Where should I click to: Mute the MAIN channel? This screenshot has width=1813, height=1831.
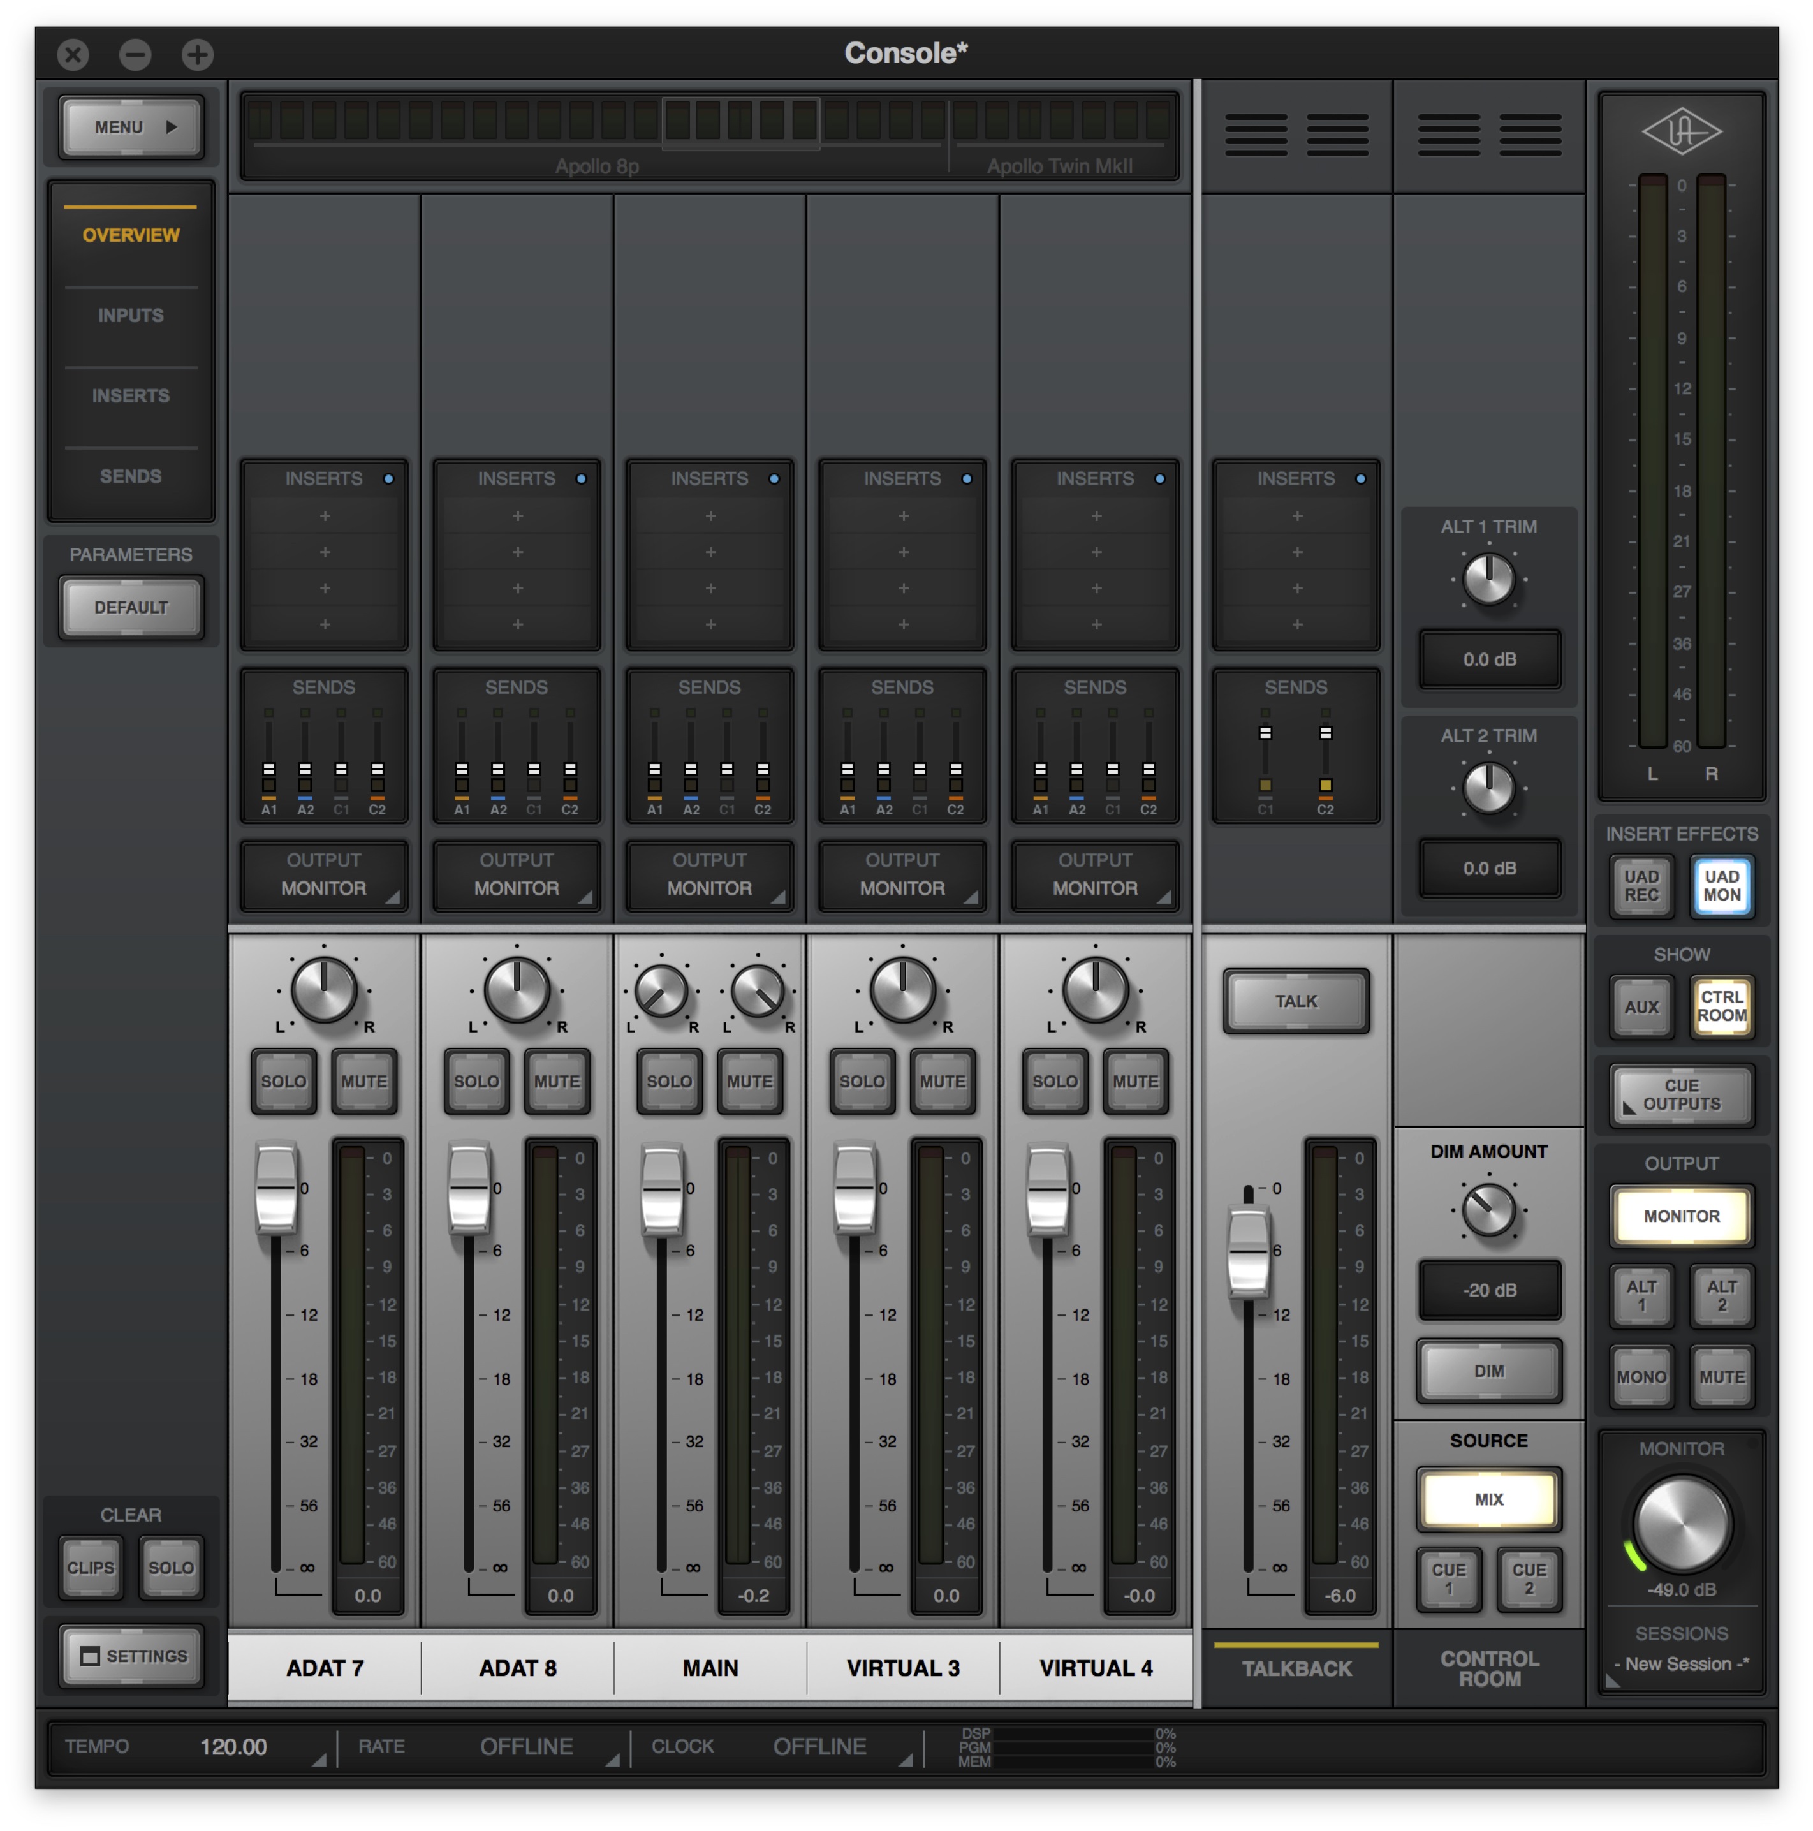pyautogui.click(x=749, y=1082)
